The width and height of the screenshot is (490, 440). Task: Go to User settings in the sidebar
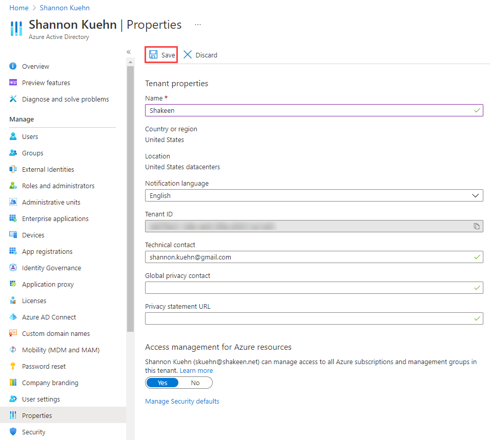41,399
